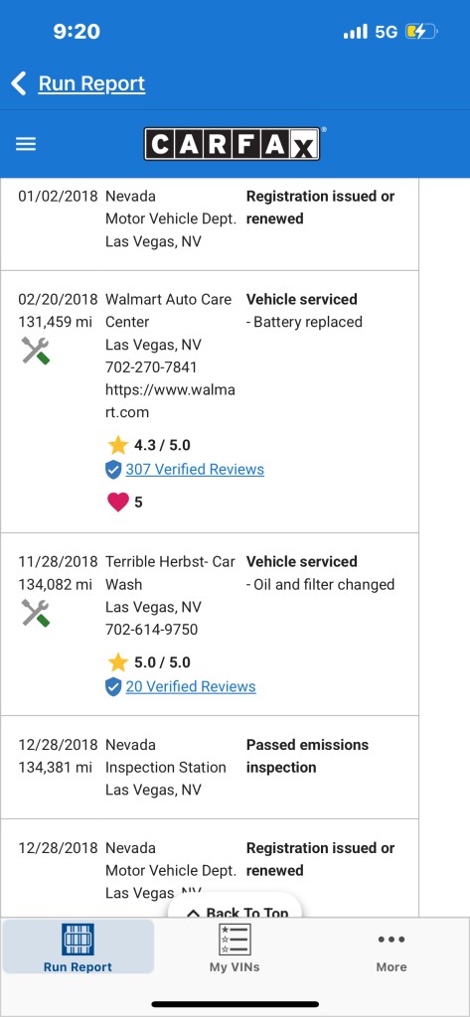Tap the back chevron arrow icon

(19, 83)
